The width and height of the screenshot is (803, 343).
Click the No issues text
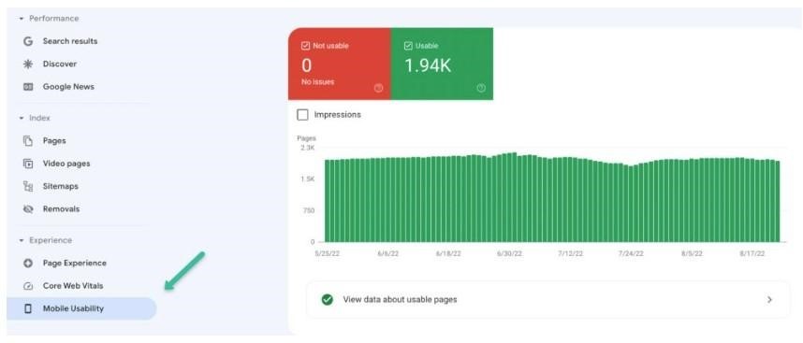318,82
